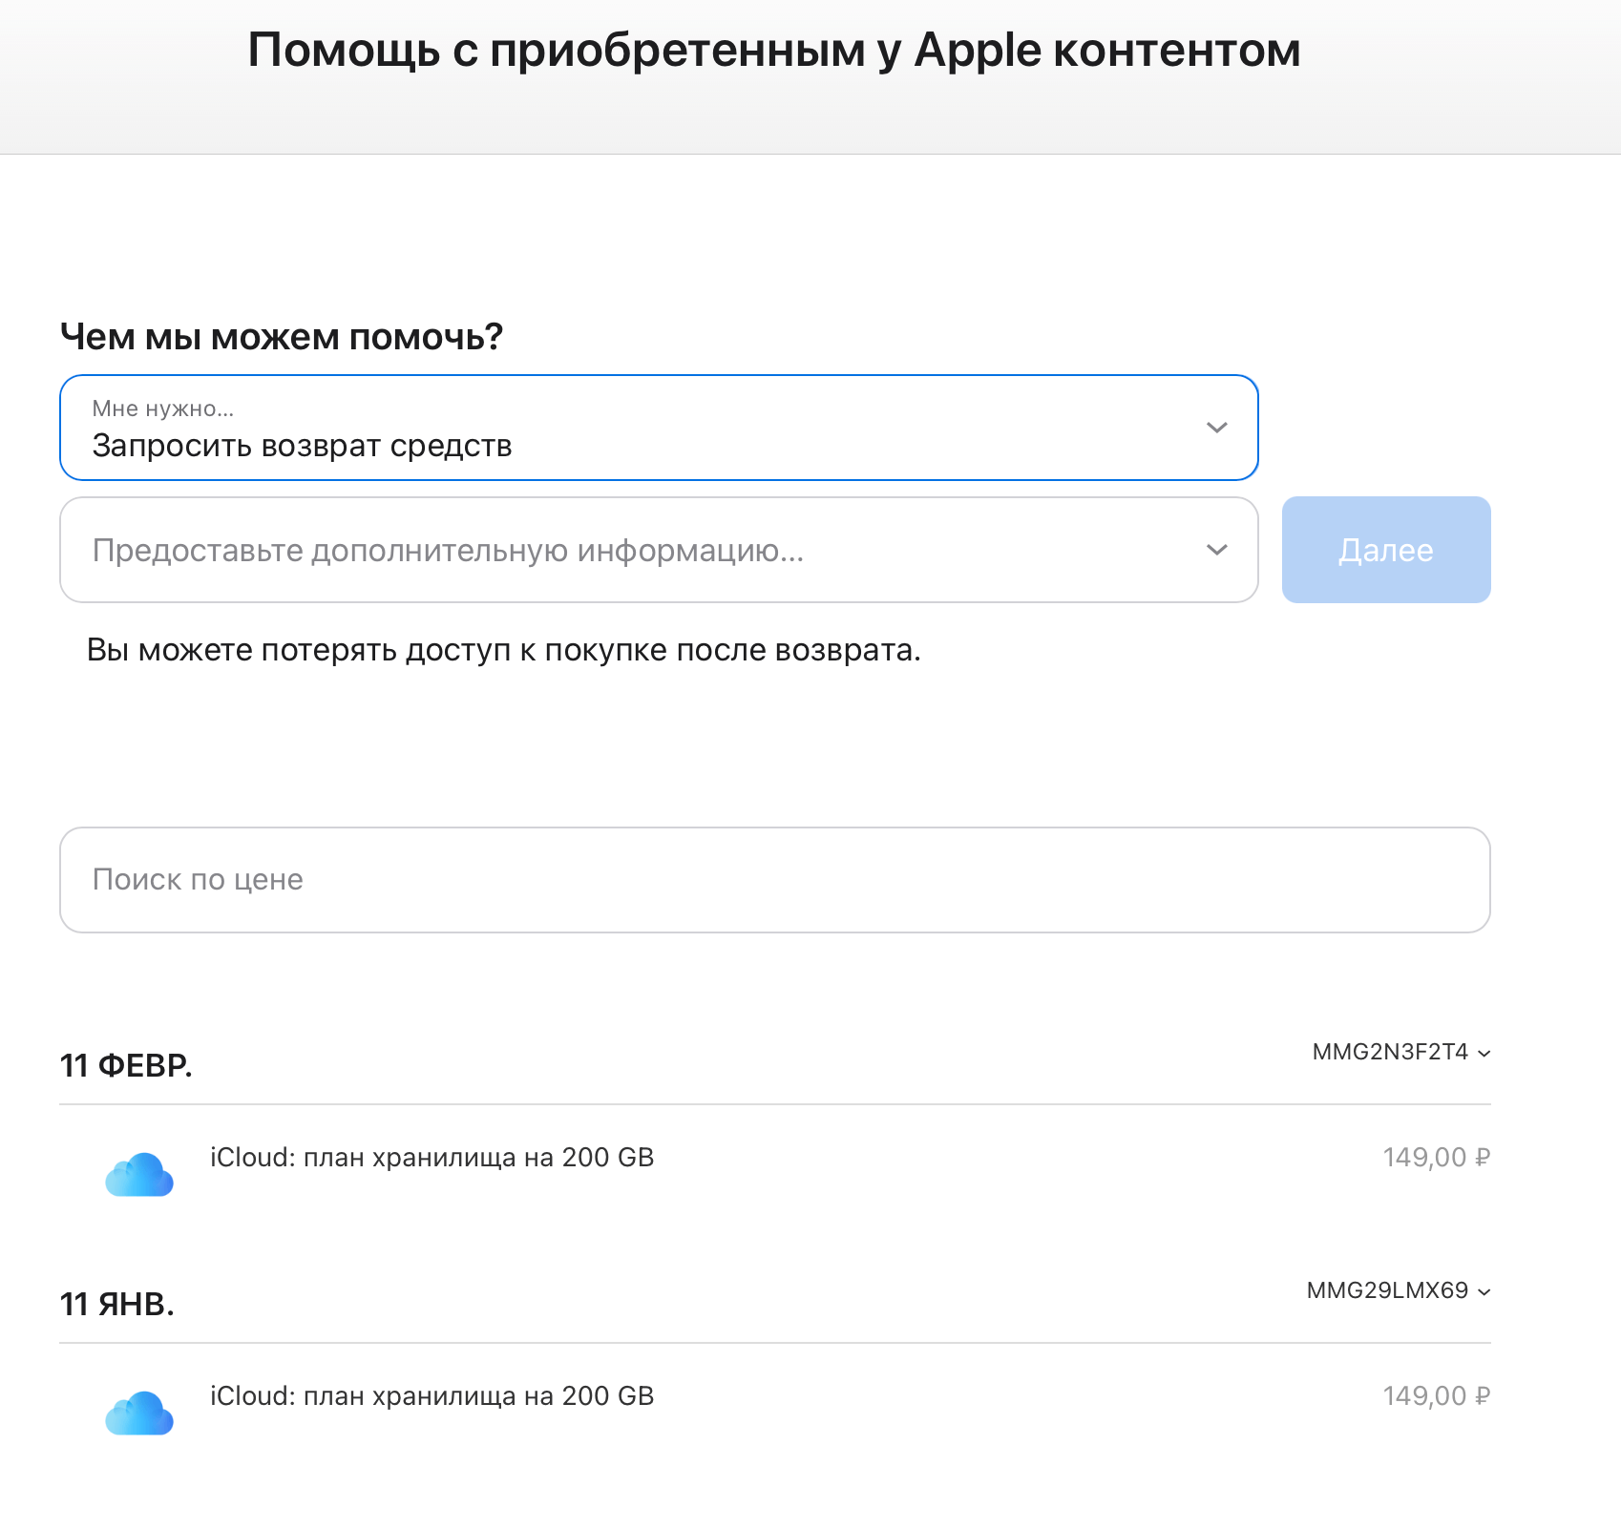The width and height of the screenshot is (1621, 1529).
Task: Click the chevron arrow in the Мне нужно field
Action: click(1216, 428)
